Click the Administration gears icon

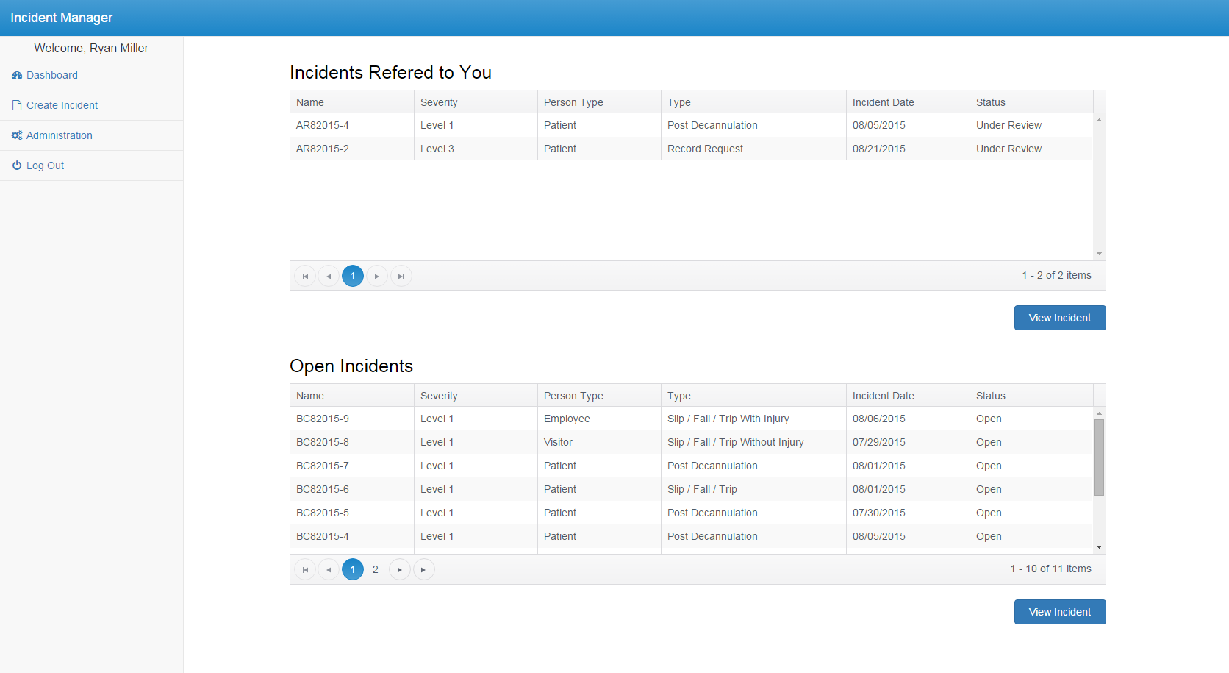tap(17, 135)
